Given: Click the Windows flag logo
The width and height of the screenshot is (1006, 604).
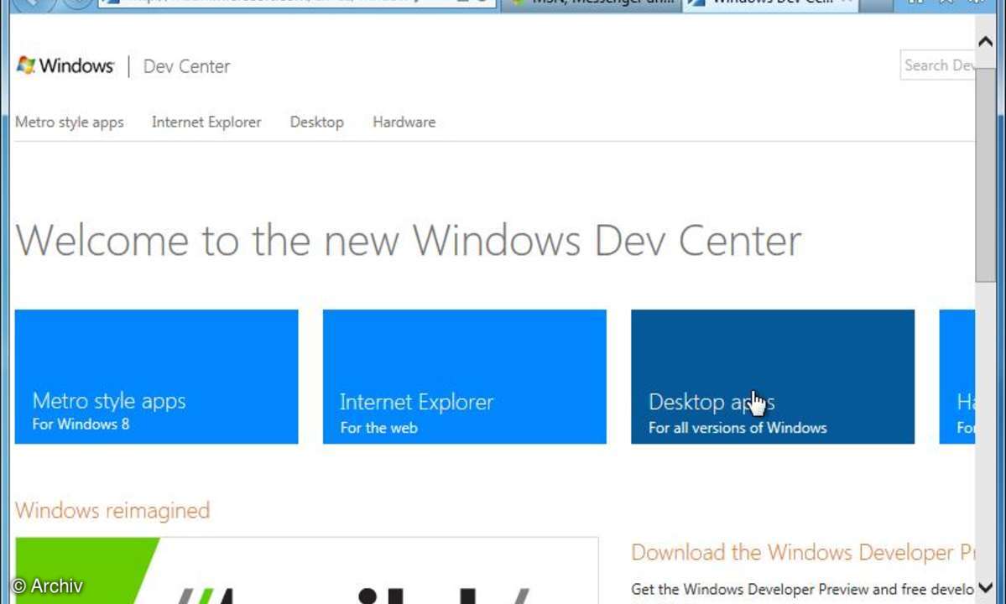Looking at the screenshot, I should [x=26, y=65].
